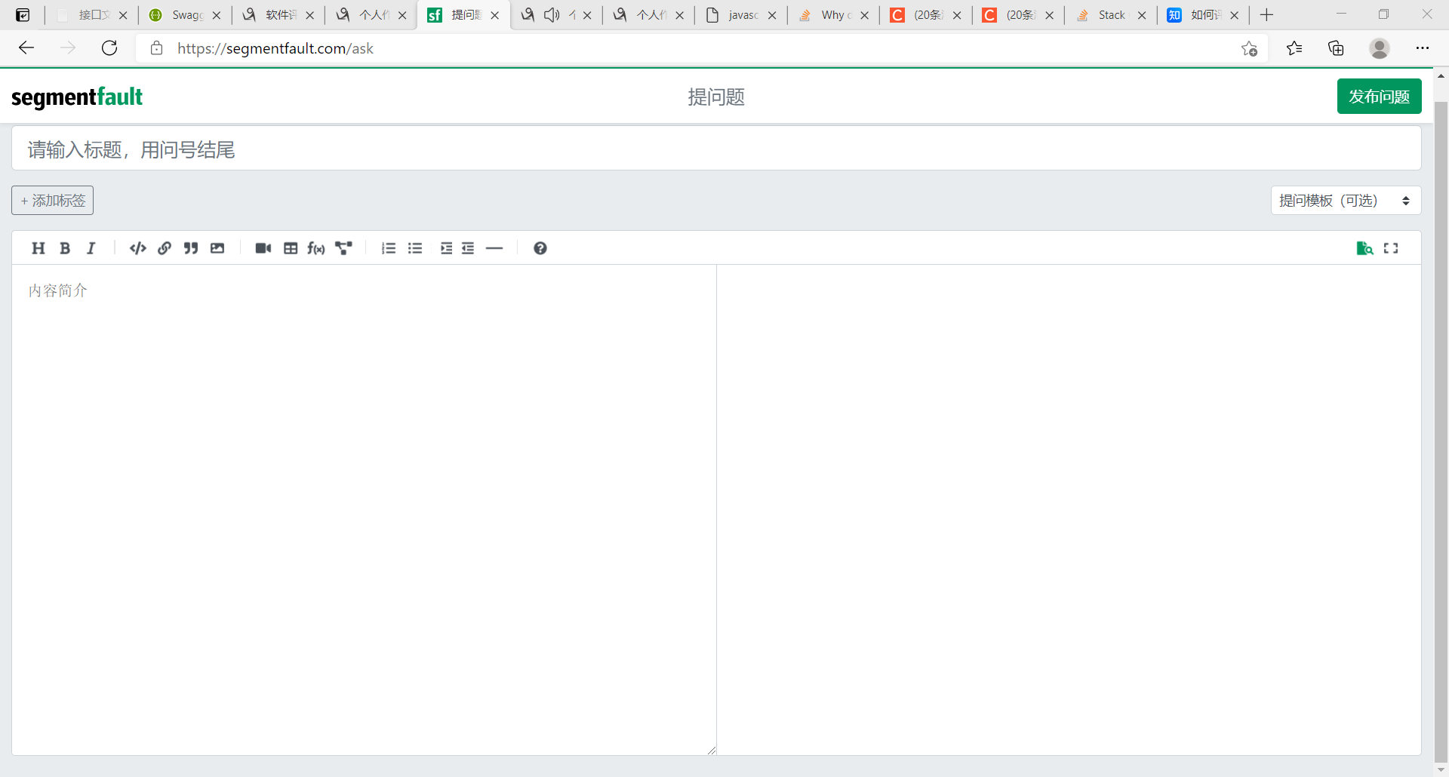1449x777 pixels.
Task: Insert blockquote icon
Action: (191, 248)
